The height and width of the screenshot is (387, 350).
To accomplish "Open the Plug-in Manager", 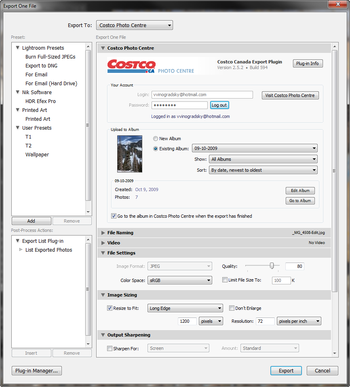I will (x=36, y=371).
